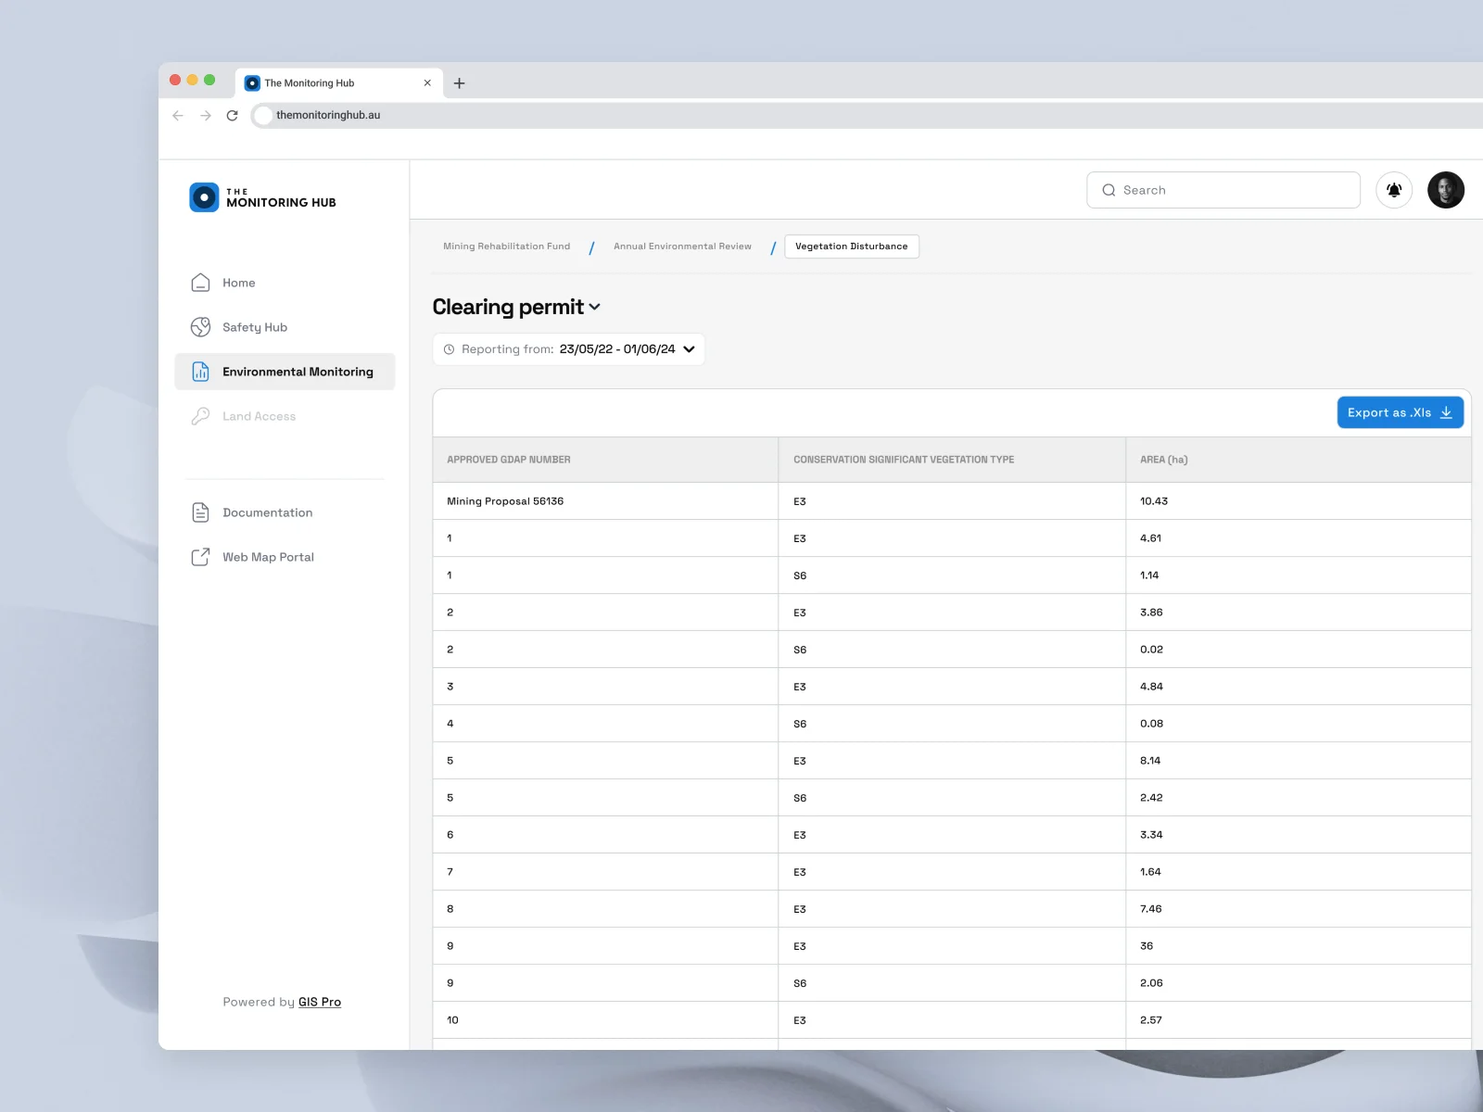
Task: Click the area value 36
Action: tap(1147, 946)
